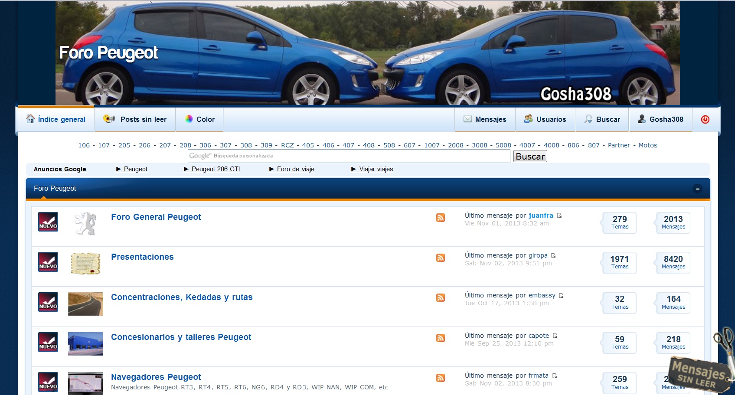Click the red logout power icon
The image size is (735, 395).
705,119
